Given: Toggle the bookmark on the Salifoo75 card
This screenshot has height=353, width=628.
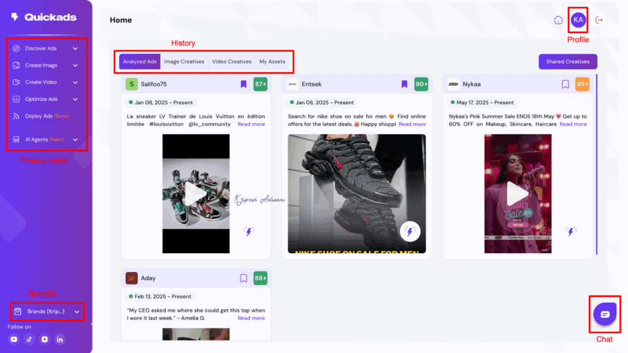Looking at the screenshot, I should 243,84.
